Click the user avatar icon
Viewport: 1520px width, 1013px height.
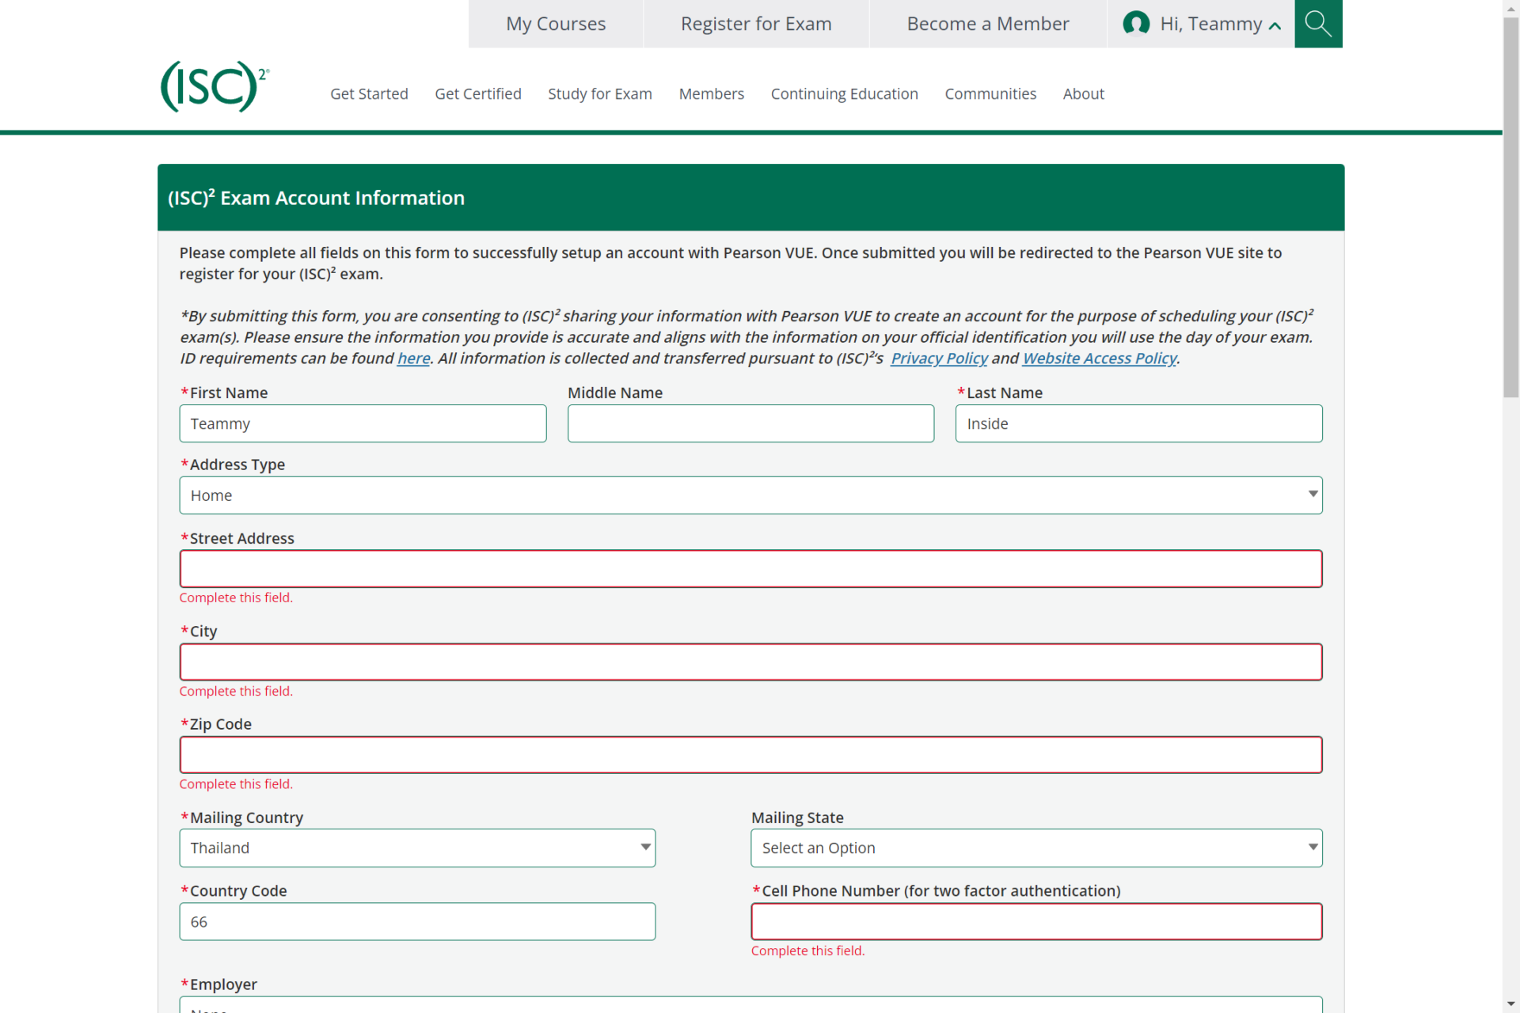(x=1136, y=24)
